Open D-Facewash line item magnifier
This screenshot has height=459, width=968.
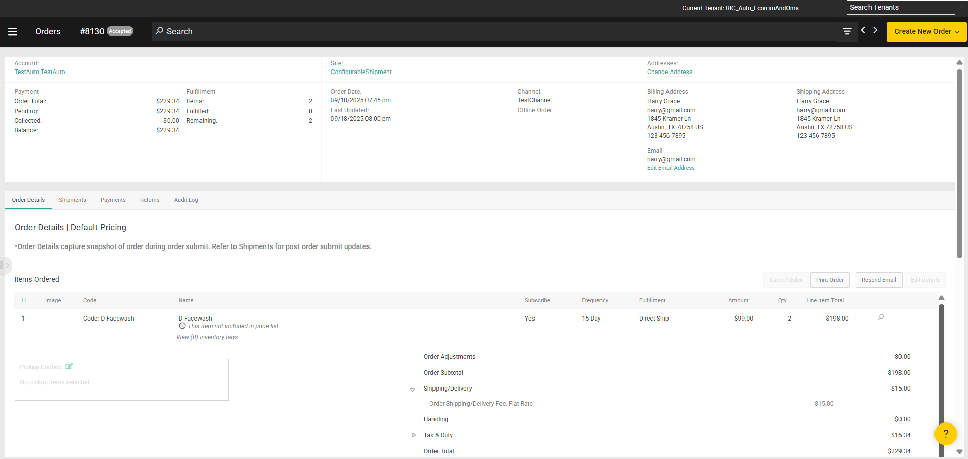coord(881,317)
